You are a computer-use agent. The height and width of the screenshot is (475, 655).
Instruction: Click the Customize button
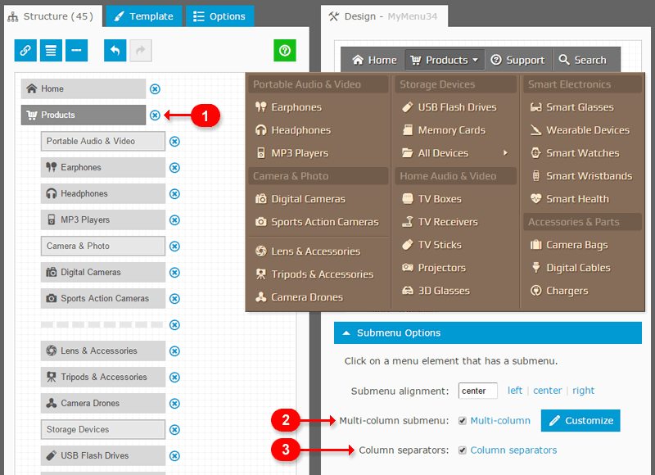pyautogui.click(x=580, y=421)
